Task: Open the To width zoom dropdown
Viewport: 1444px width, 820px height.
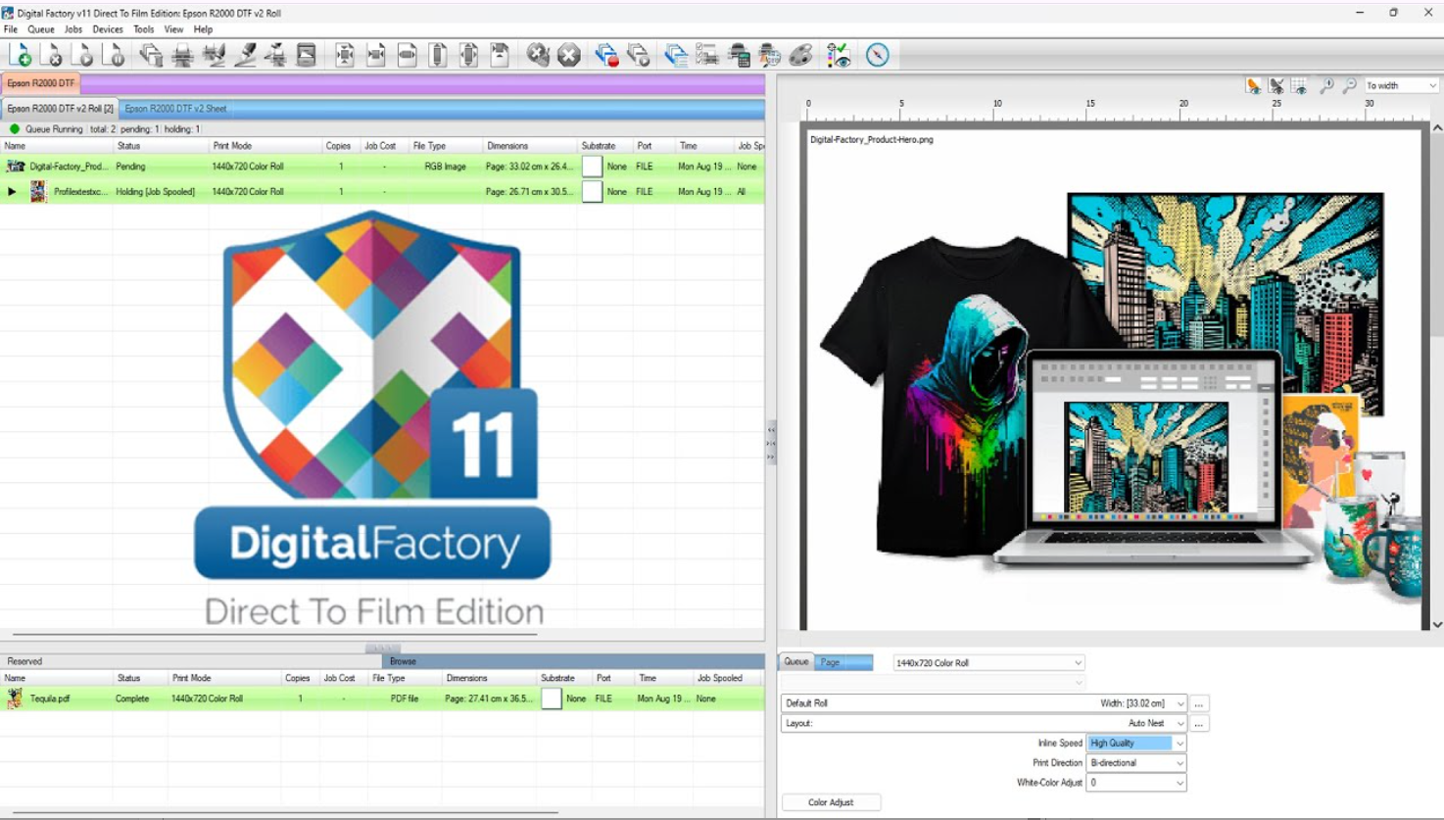Action: (x=1431, y=86)
